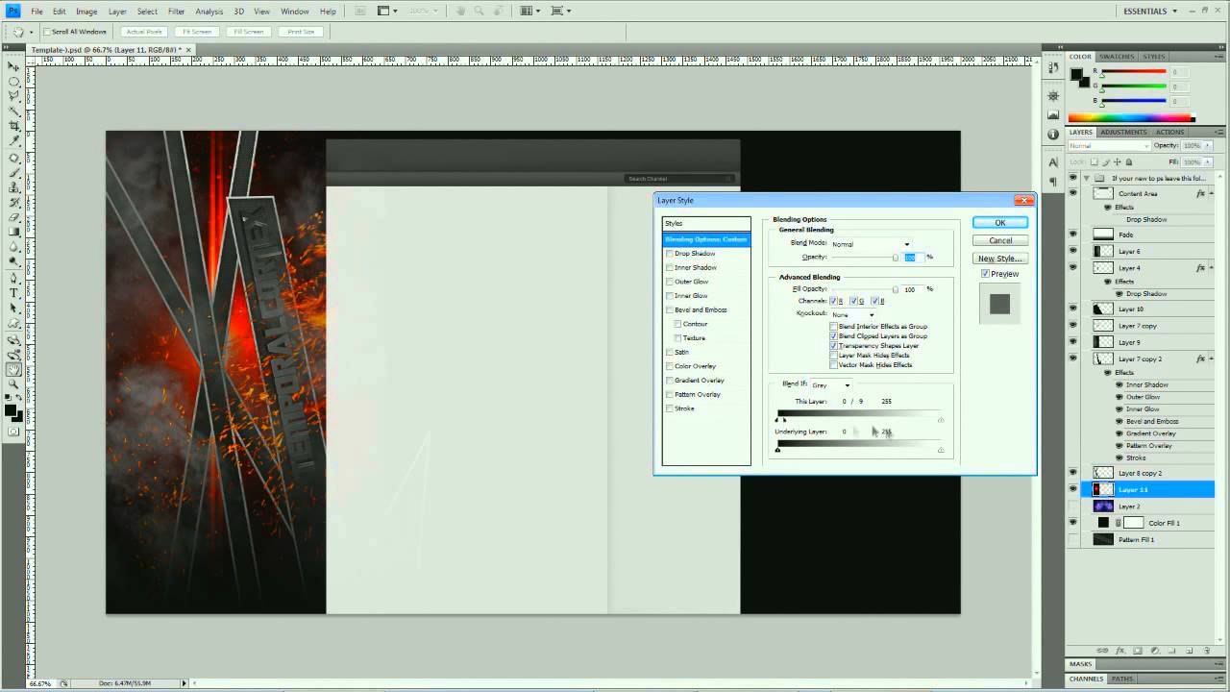Viewport: 1230px width, 692px height.
Task: Select the Hand tool in toolbox
Action: click(14, 370)
